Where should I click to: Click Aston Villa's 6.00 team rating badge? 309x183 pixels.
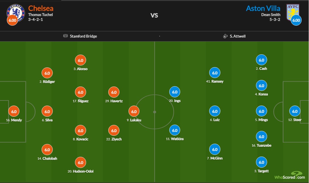(x=296, y=20)
